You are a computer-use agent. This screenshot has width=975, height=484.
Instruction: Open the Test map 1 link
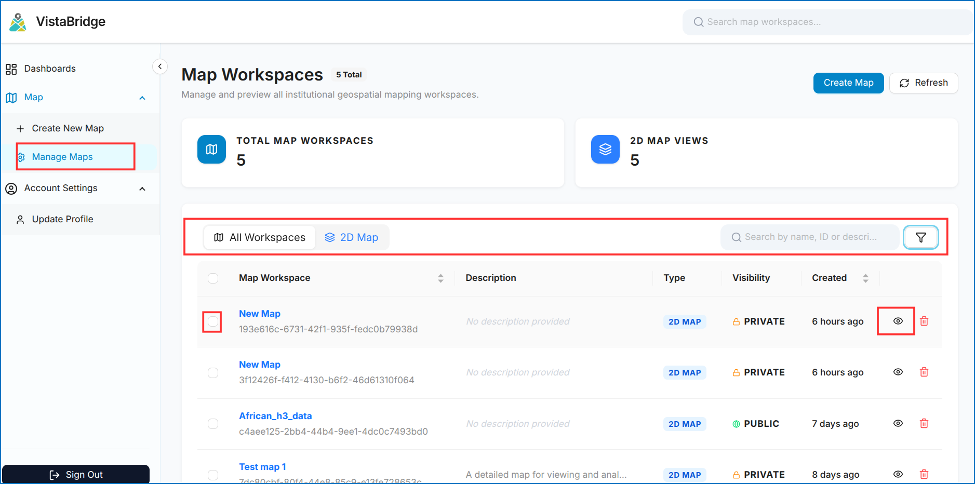point(262,467)
